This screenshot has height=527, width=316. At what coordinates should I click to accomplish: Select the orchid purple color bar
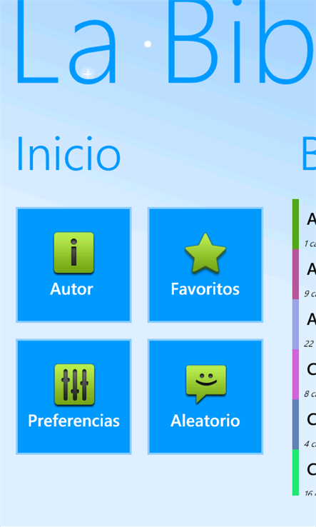(x=295, y=374)
